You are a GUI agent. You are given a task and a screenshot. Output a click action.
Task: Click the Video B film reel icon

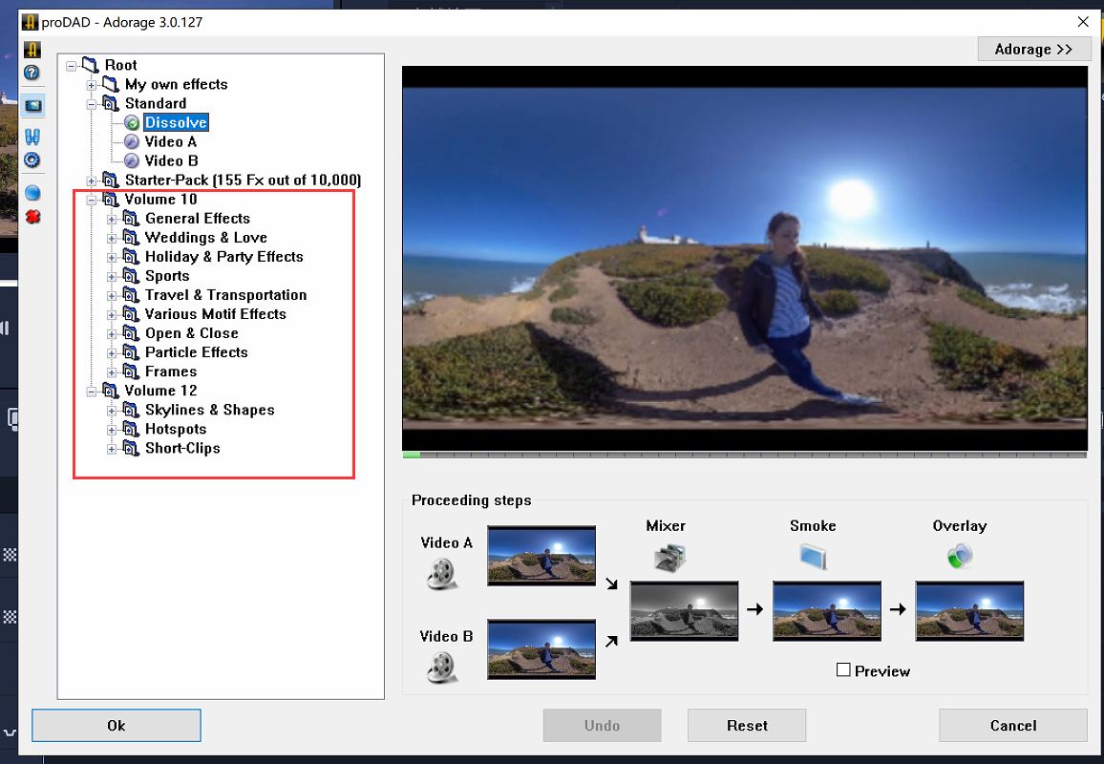point(441,666)
